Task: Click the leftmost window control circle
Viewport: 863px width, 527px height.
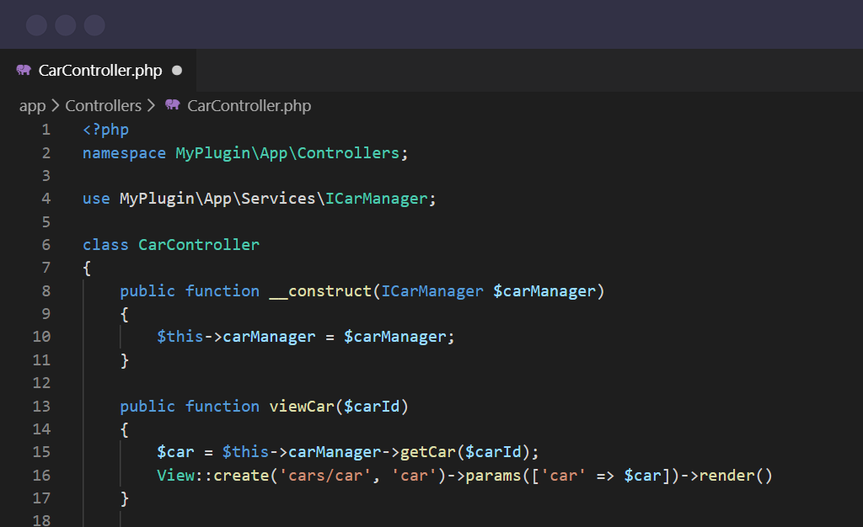Action: pyautogui.click(x=36, y=25)
